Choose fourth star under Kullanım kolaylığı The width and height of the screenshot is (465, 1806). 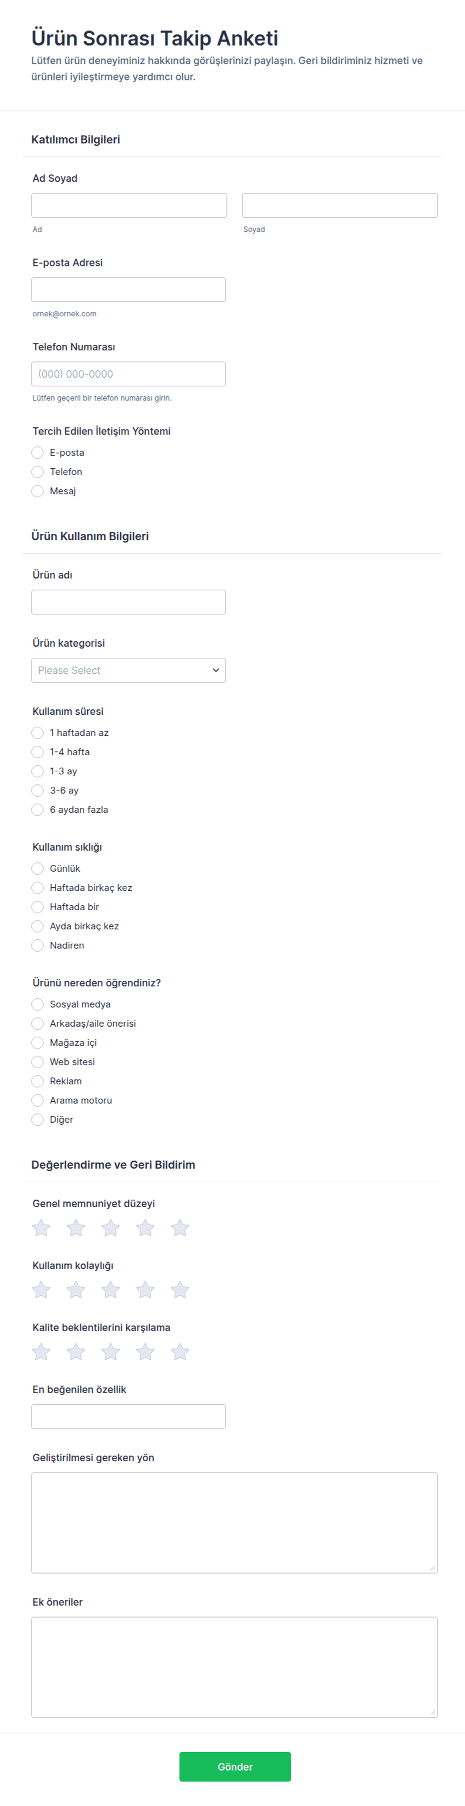145,1289
